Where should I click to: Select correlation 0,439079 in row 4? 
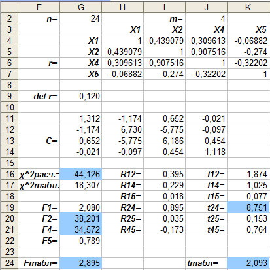click(x=164, y=41)
